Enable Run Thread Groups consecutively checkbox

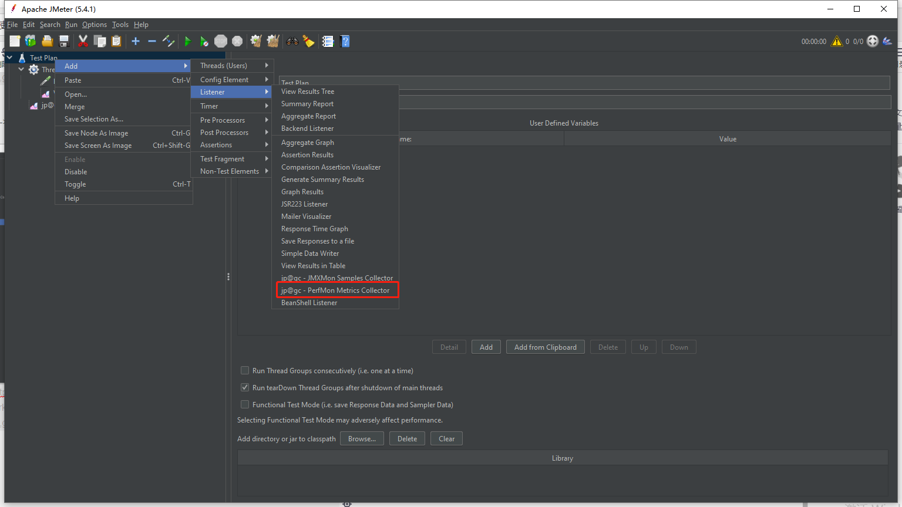pos(245,370)
